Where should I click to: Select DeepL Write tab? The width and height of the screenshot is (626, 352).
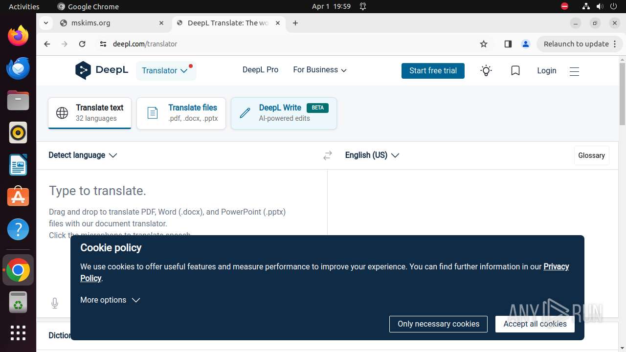284,113
